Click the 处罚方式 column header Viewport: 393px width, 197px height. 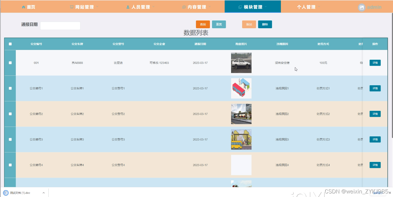point(323,44)
